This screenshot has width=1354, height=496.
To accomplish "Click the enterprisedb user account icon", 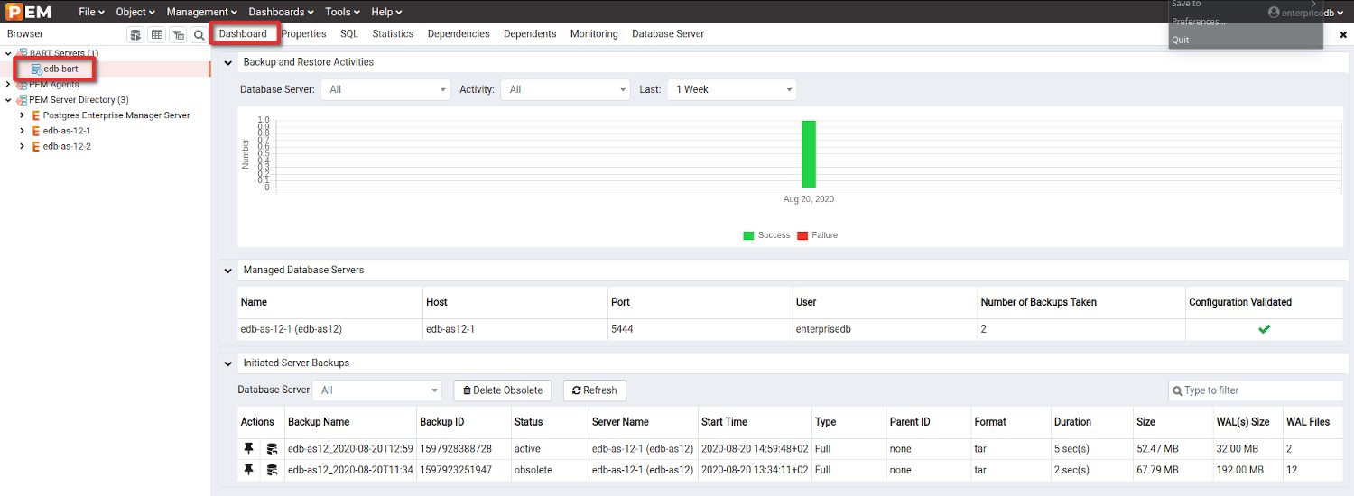I will 1274,13.
